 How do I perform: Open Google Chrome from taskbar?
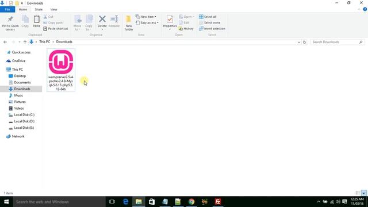pos(191,202)
